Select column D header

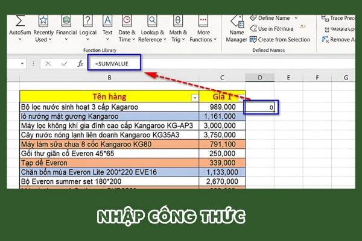click(260, 78)
